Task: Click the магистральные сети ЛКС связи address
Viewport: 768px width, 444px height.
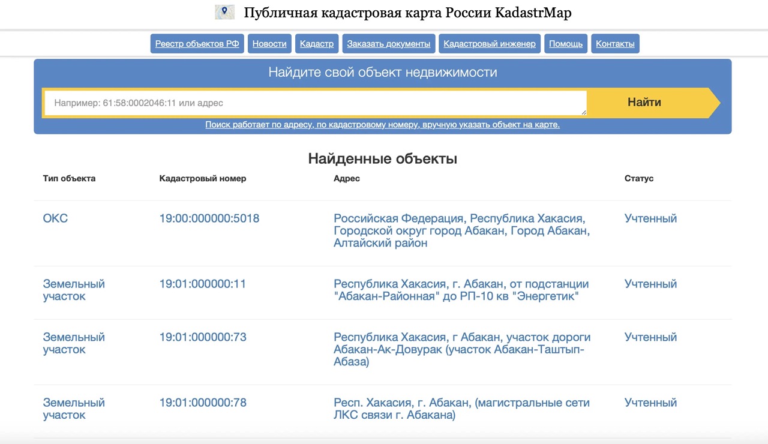Action: pos(461,409)
